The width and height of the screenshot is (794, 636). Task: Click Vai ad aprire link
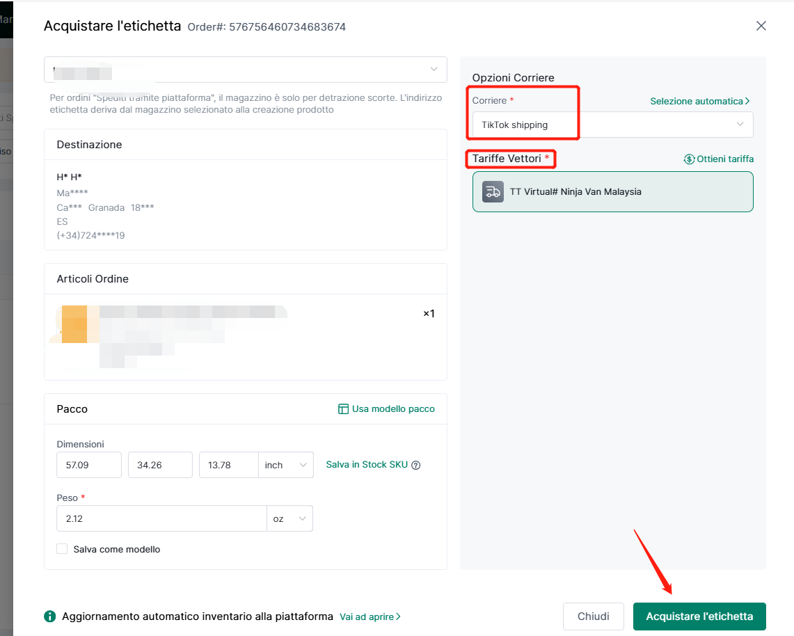tap(370, 617)
